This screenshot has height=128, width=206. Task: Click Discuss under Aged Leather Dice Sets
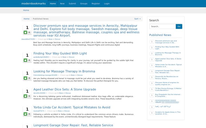coord(68,93)
